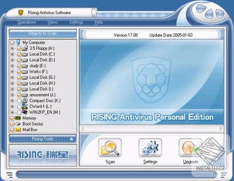Expand the Compact Disc (K:) tree node

(12, 101)
